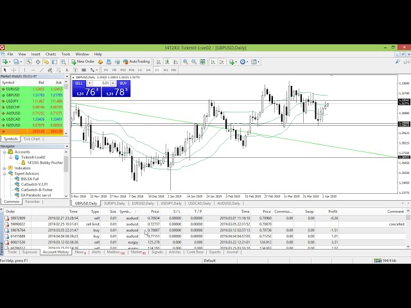Screen dimensions: 411x308
Task: Collapse the Expert Advisors tree node
Action: pos(4,173)
